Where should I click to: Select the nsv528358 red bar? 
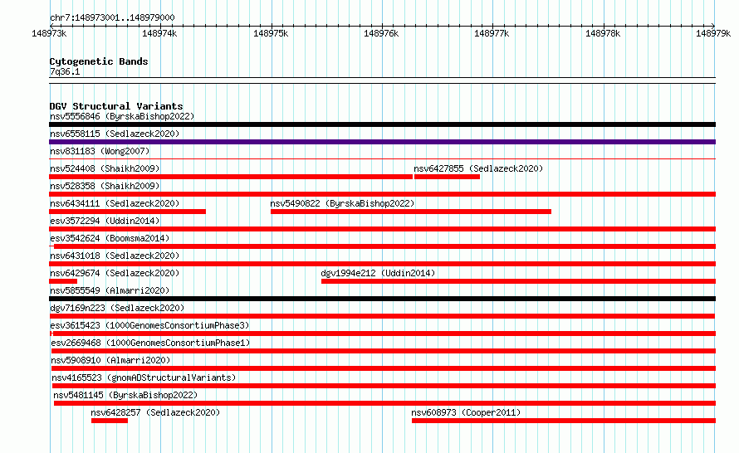[x=382, y=194]
